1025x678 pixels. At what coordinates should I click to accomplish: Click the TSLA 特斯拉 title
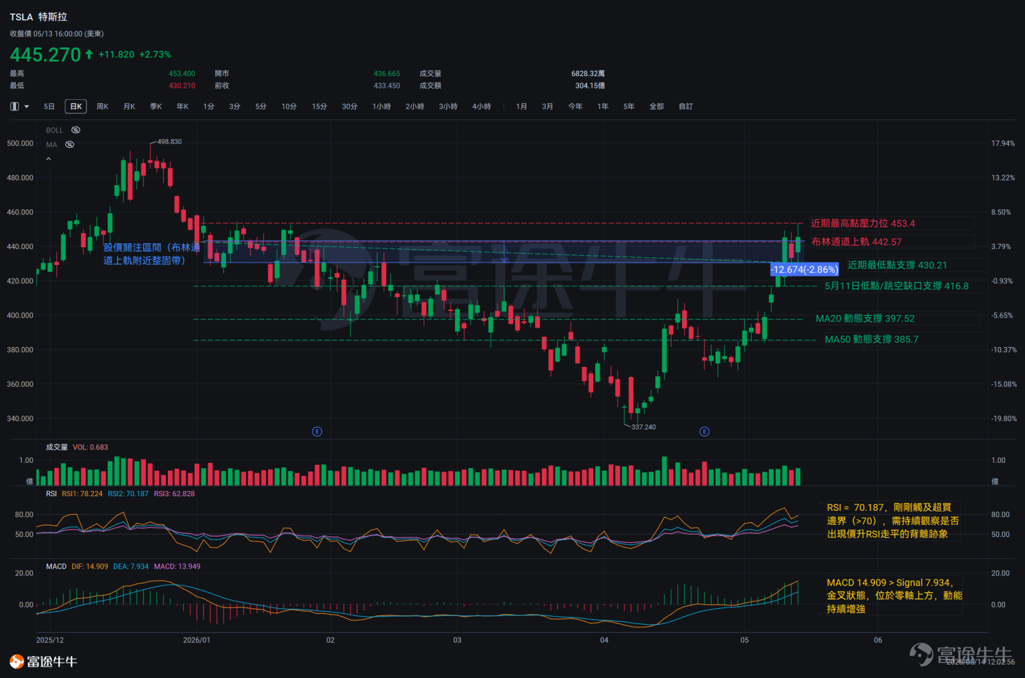[x=38, y=17]
